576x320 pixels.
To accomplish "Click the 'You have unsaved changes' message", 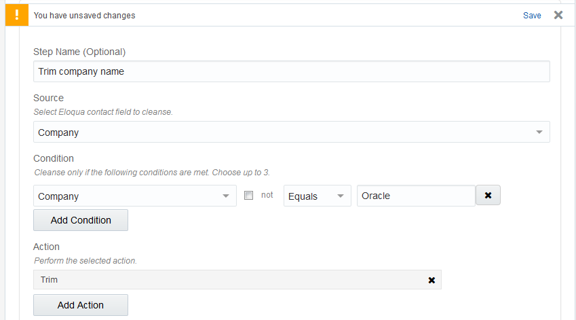I will click(x=84, y=16).
